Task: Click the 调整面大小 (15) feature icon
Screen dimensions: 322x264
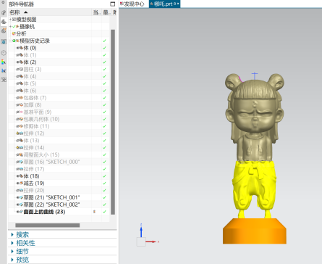Action: [21, 154]
